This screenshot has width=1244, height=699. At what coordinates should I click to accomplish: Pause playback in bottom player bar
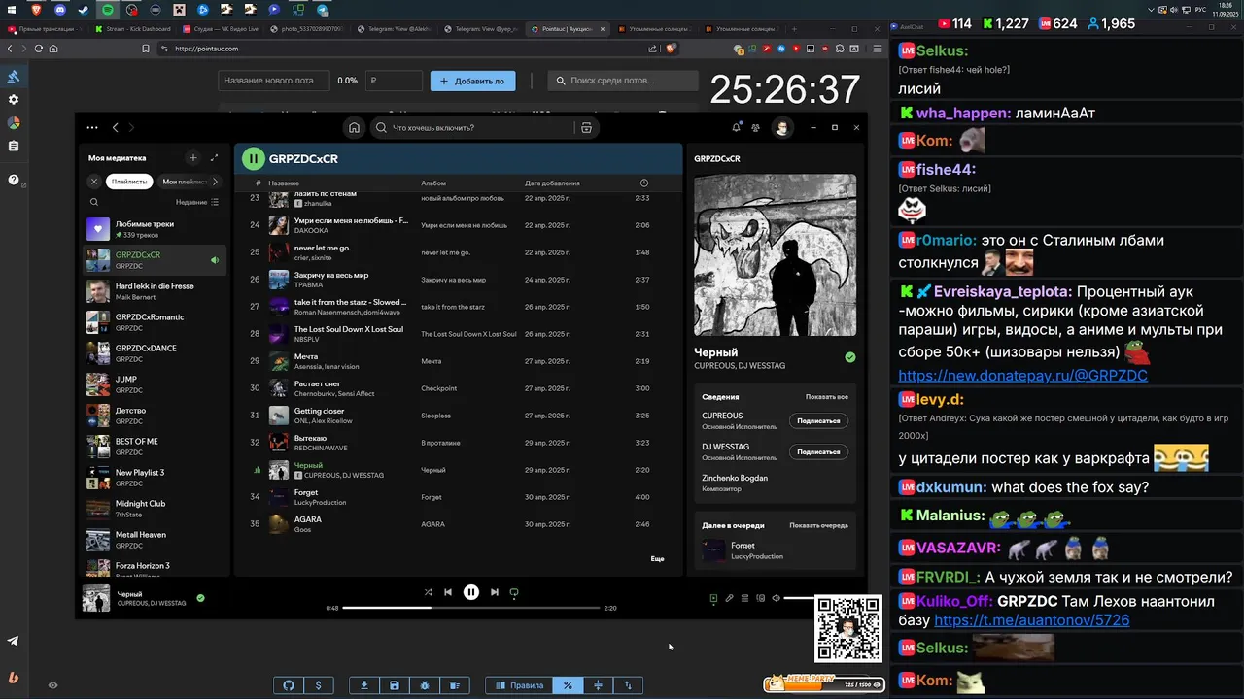(471, 592)
